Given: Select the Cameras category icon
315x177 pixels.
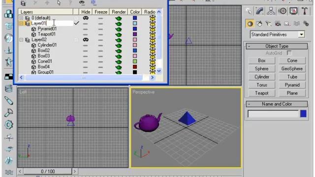Looking at the screenshot, I should coord(278,24).
